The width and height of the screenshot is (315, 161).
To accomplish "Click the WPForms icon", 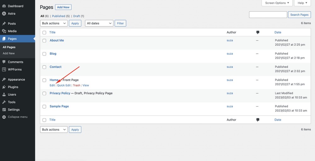I will (4, 69).
